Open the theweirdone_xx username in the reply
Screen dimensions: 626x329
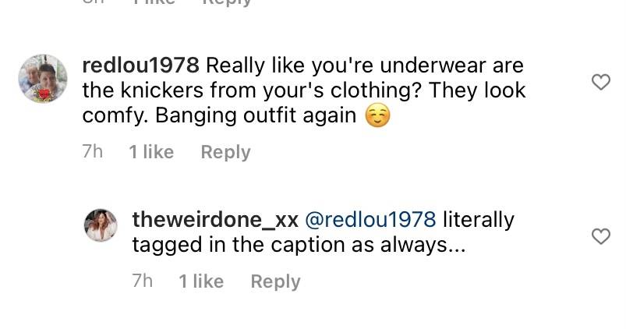[x=215, y=220]
